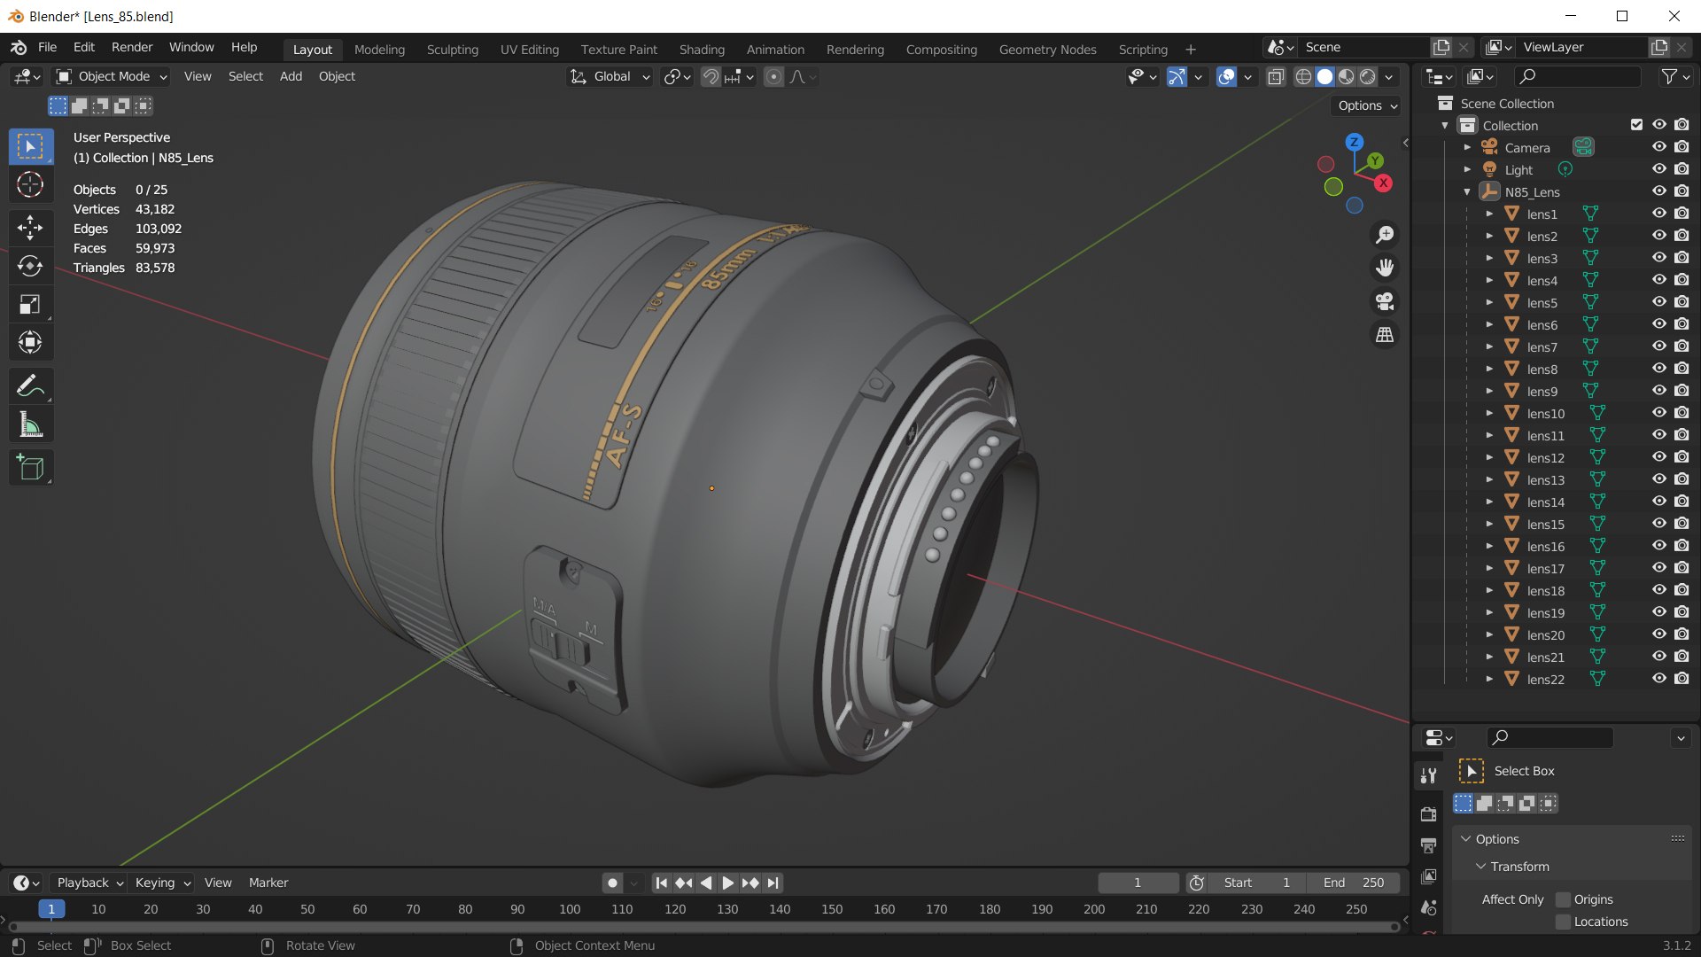The height and width of the screenshot is (957, 1701).
Task: Activate the Cursor tool
Action: [x=30, y=184]
